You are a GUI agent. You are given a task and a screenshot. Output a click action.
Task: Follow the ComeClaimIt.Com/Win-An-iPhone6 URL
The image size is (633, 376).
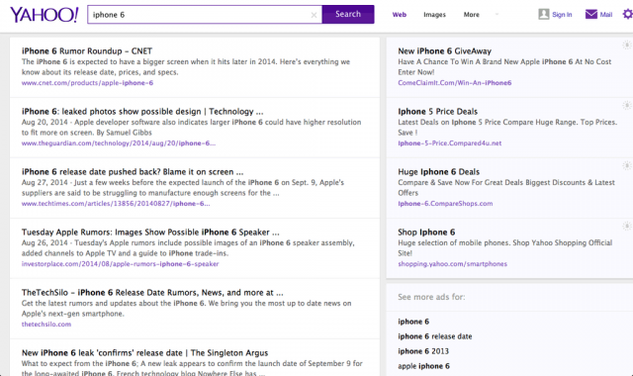click(455, 83)
